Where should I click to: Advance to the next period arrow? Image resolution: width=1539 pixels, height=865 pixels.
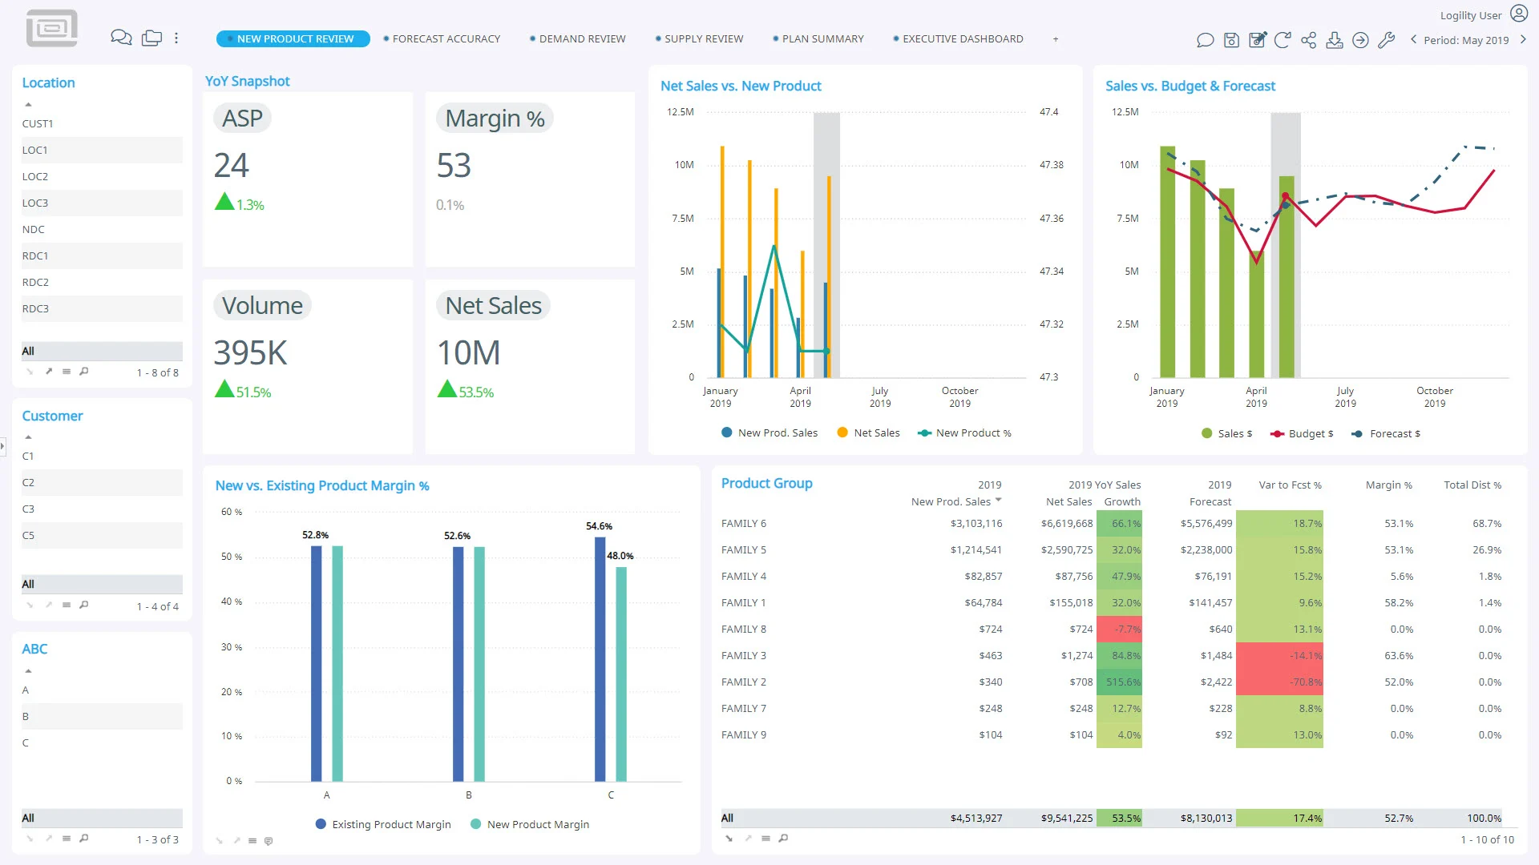(x=1523, y=39)
